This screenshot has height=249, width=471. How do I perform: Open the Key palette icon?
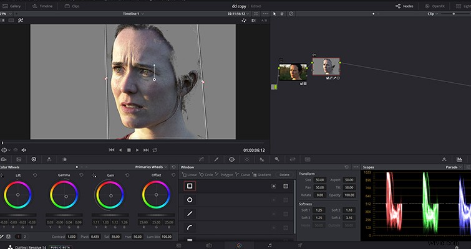277,159
